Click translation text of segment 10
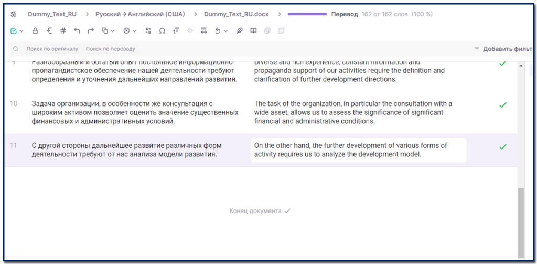 pos(353,112)
